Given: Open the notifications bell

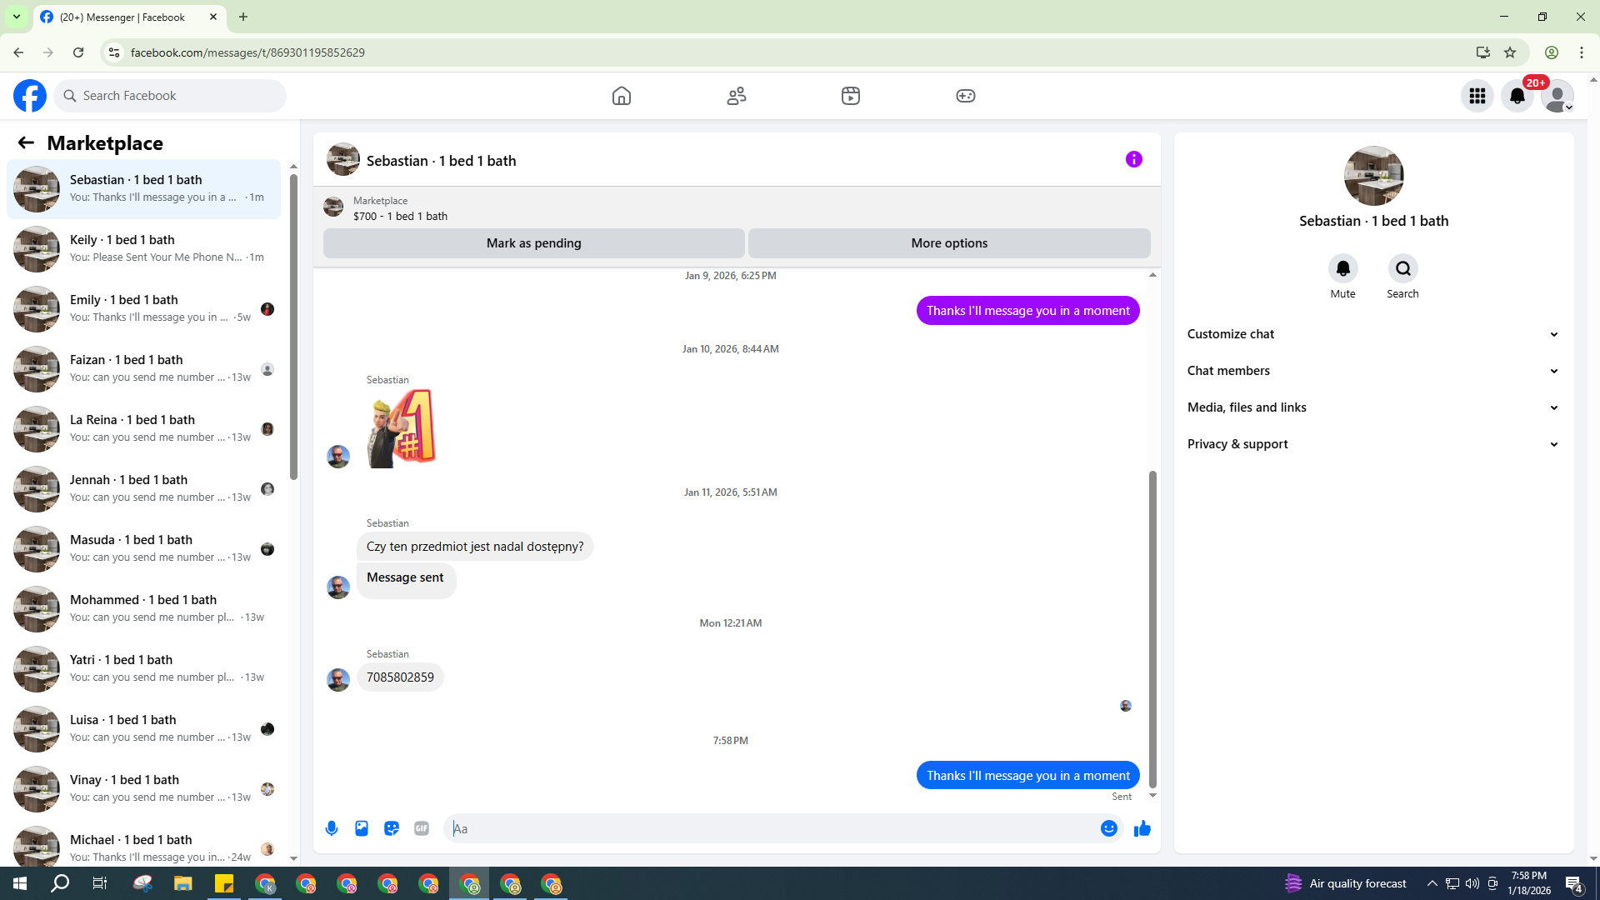Looking at the screenshot, I should pos(1517,96).
